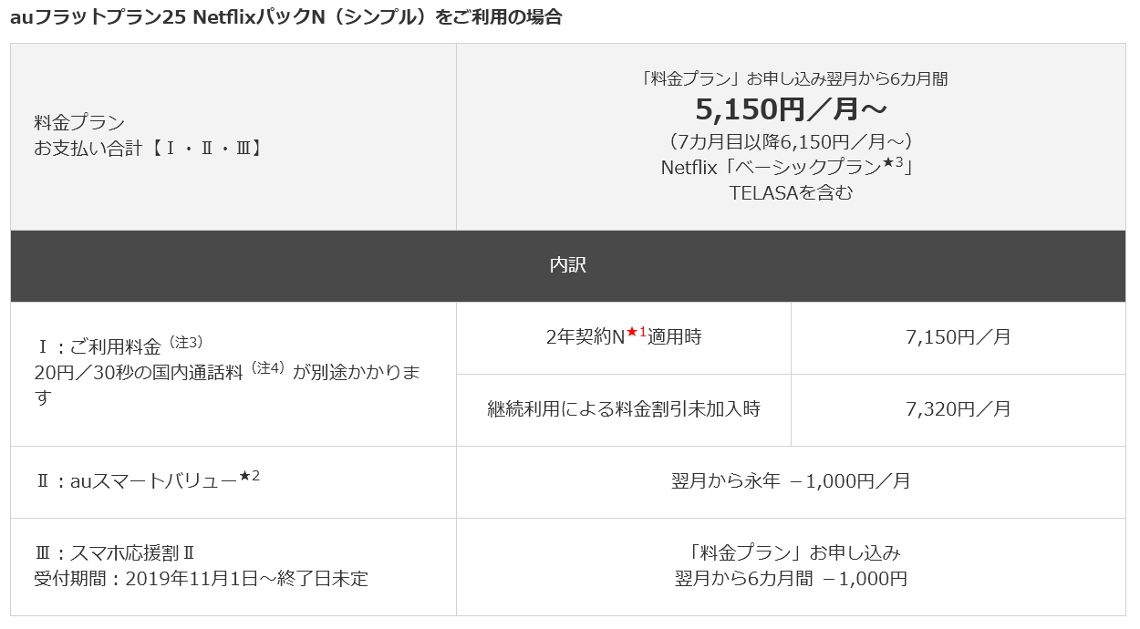Open the 注3 note beside ご利用料金
This screenshot has height=629, width=1140.
tap(186, 342)
